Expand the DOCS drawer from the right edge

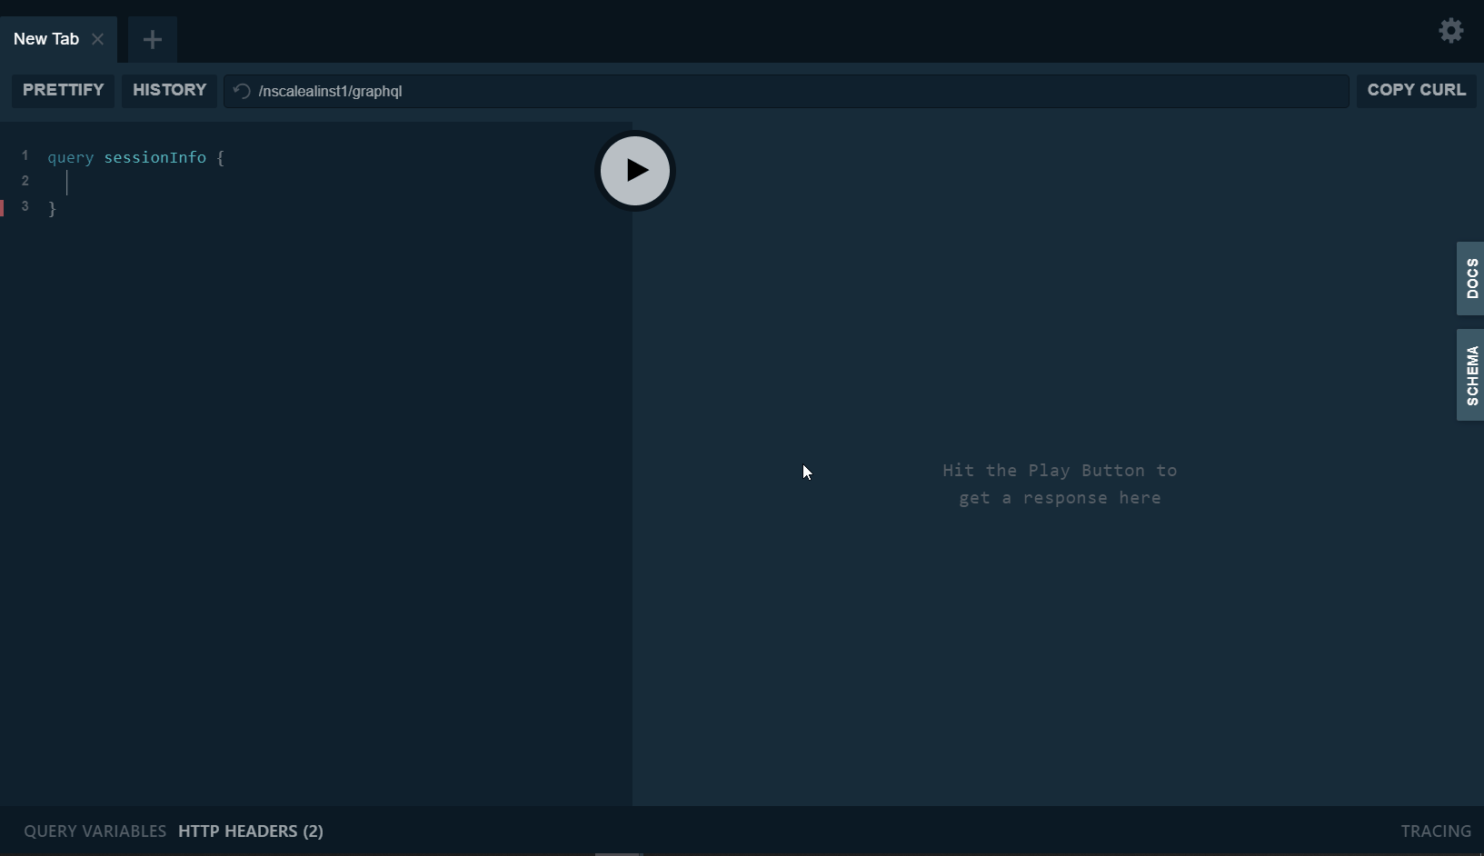point(1470,279)
